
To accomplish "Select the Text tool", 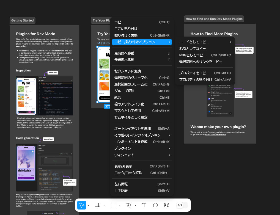I will 144,205.
